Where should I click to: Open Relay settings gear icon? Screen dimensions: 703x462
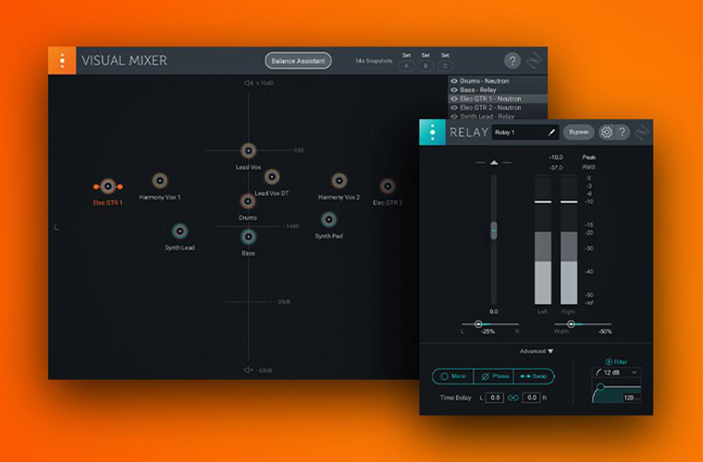607,132
